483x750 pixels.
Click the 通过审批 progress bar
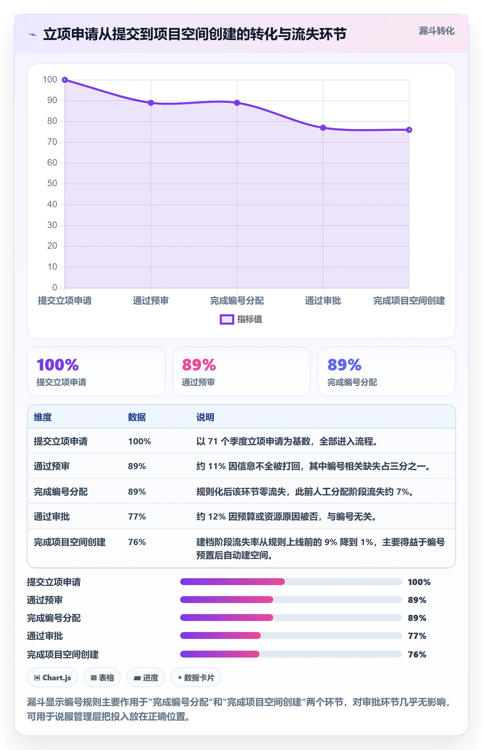tap(291, 635)
